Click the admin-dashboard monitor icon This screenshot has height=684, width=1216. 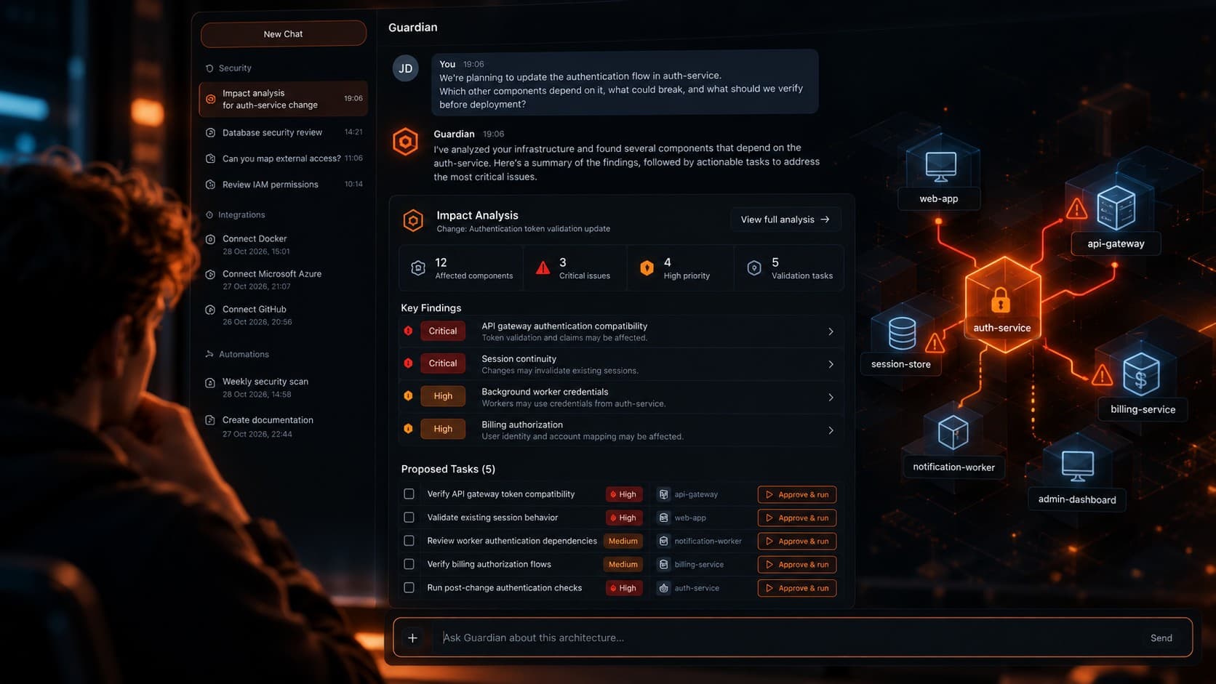[1077, 466]
